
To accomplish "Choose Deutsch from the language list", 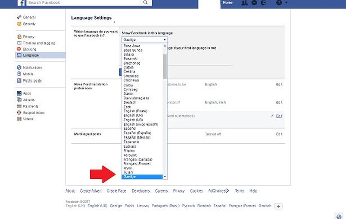I will [130, 102].
